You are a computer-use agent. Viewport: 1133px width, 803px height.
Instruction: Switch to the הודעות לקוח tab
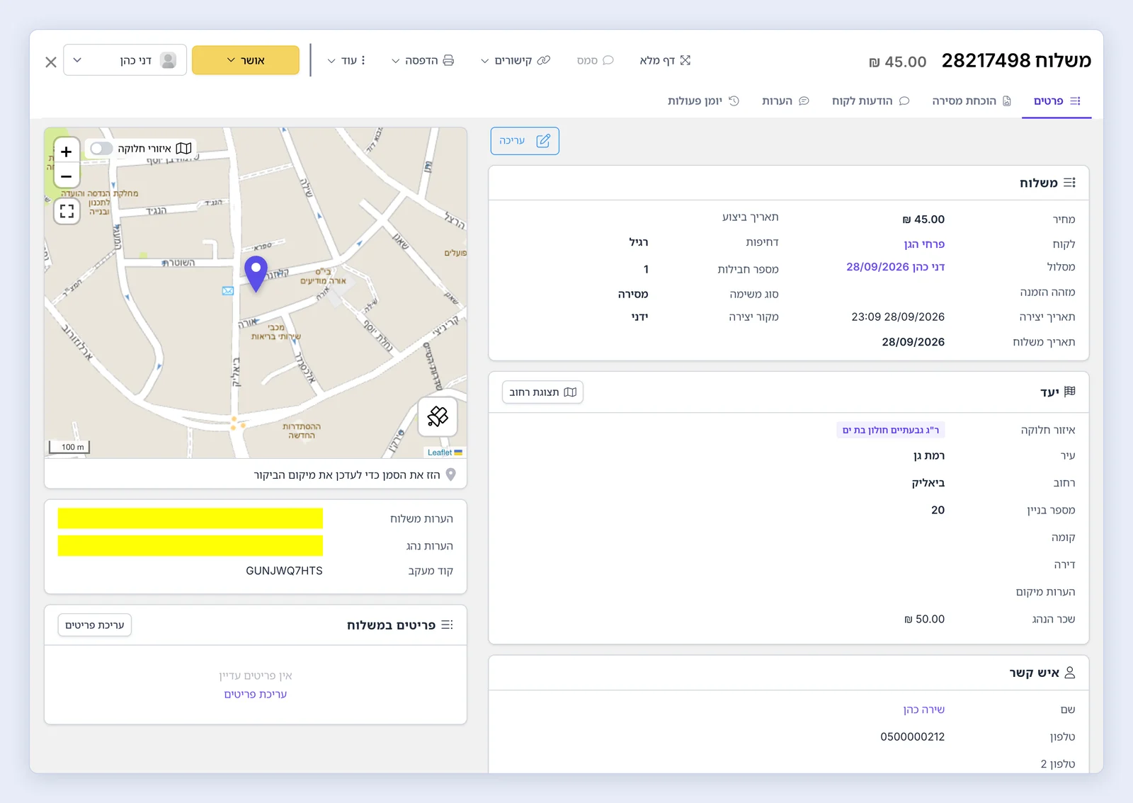tap(870, 101)
